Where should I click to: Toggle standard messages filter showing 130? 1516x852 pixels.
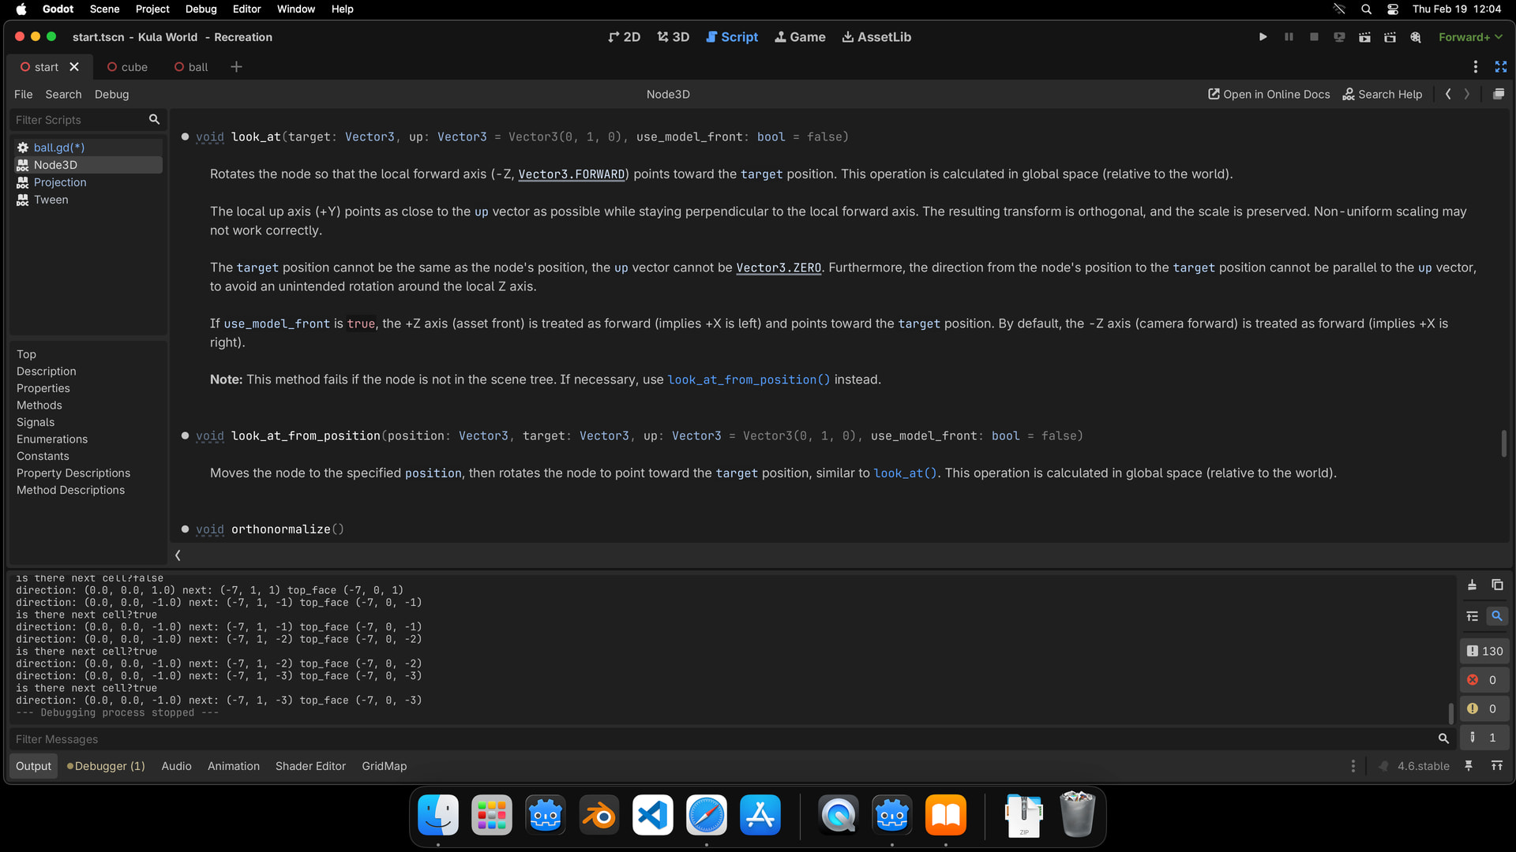(1484, 652)
